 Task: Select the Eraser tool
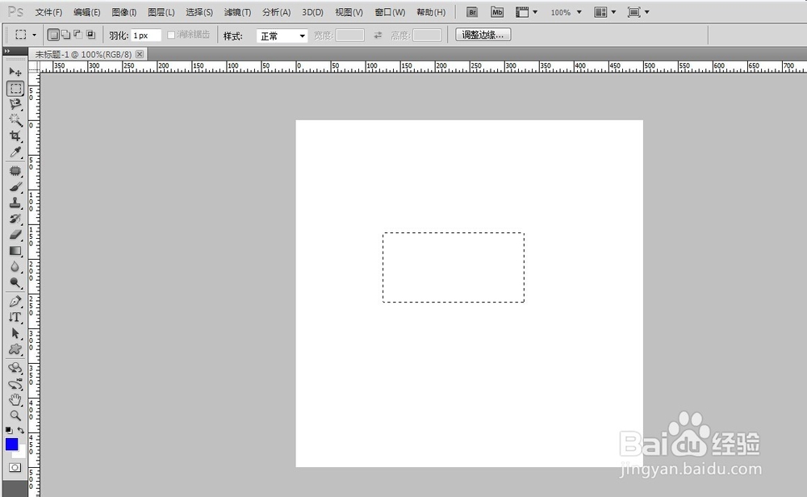(x=15, y=235)
